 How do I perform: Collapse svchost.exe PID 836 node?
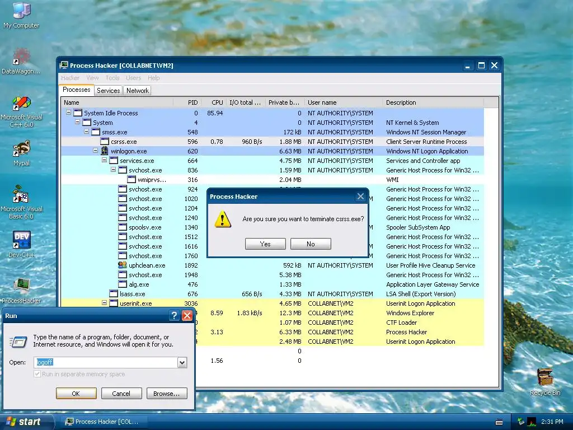[x=113, y=170]
